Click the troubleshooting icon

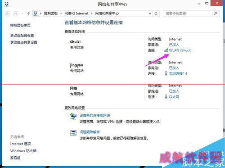pyautogui.click(x=73, y=133)
